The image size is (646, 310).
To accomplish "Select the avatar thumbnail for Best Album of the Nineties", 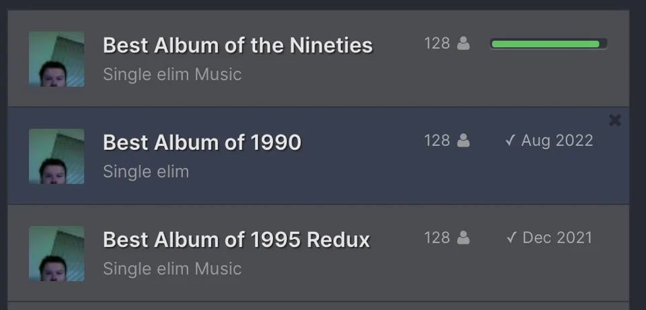I will [x=57, y=59].
